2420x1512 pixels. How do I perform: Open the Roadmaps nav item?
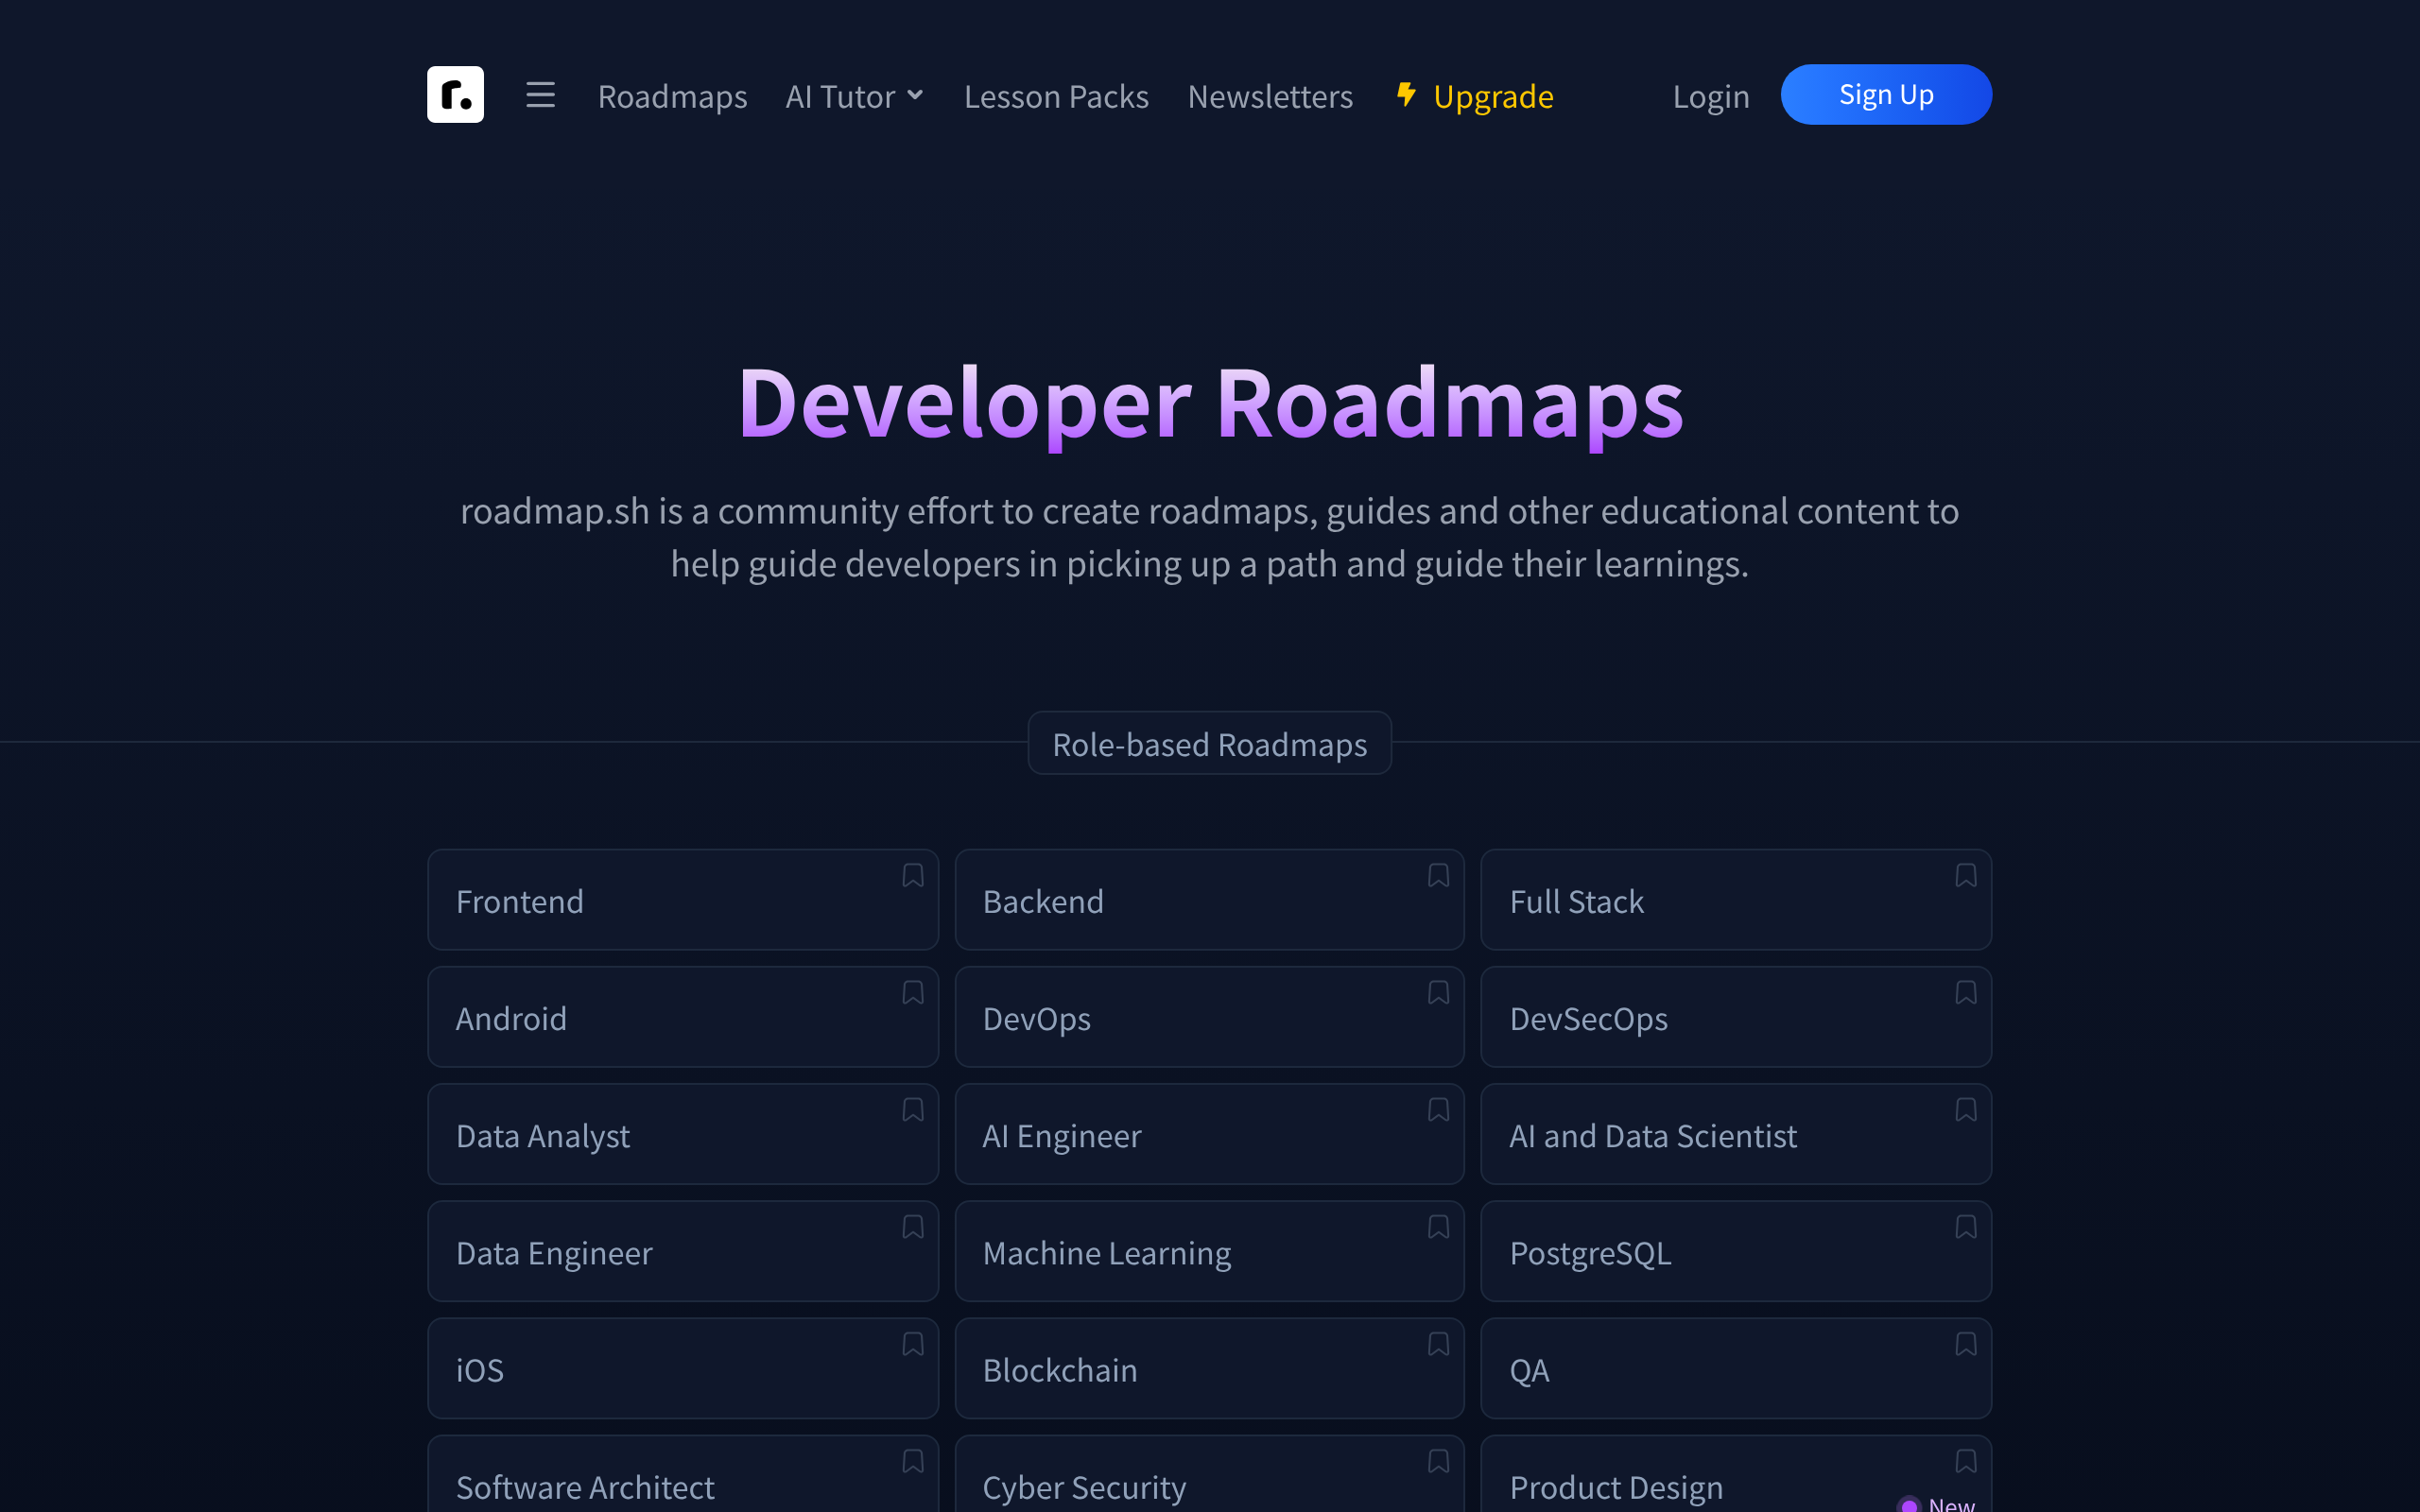click(672, 96)
